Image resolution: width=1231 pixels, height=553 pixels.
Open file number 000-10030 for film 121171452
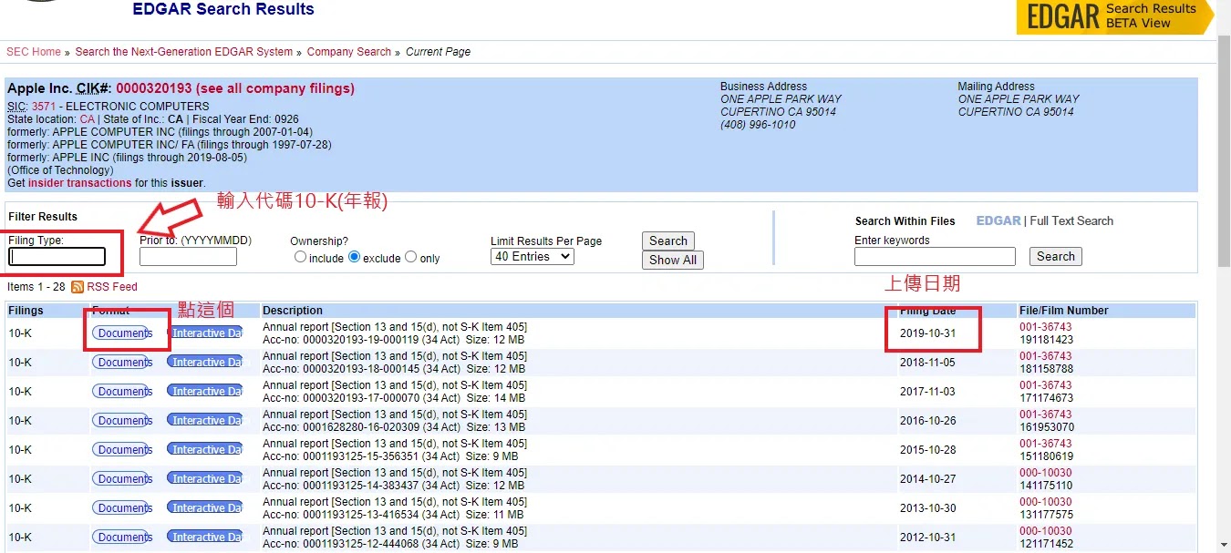click(x=1045, y=531)
